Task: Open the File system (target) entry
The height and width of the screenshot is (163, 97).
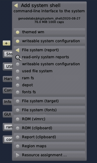Action: (x=49, y=101)
